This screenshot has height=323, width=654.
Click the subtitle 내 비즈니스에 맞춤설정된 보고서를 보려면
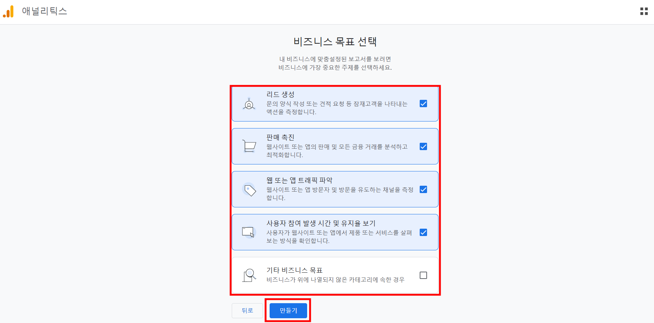coord(335,59)
